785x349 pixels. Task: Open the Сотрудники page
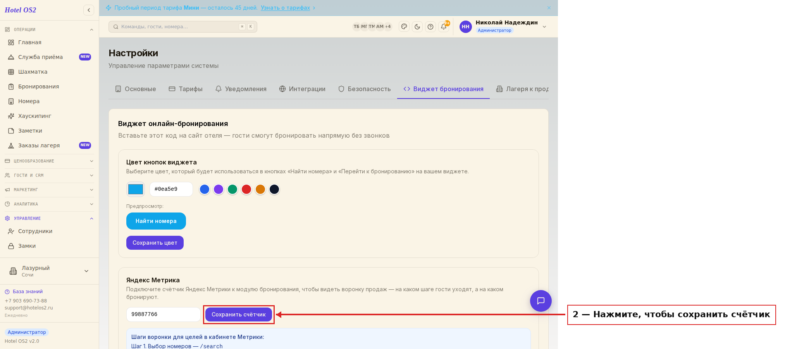click(x=49, y=231)
